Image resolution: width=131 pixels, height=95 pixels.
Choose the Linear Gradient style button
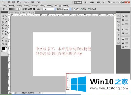coord(24,9)
